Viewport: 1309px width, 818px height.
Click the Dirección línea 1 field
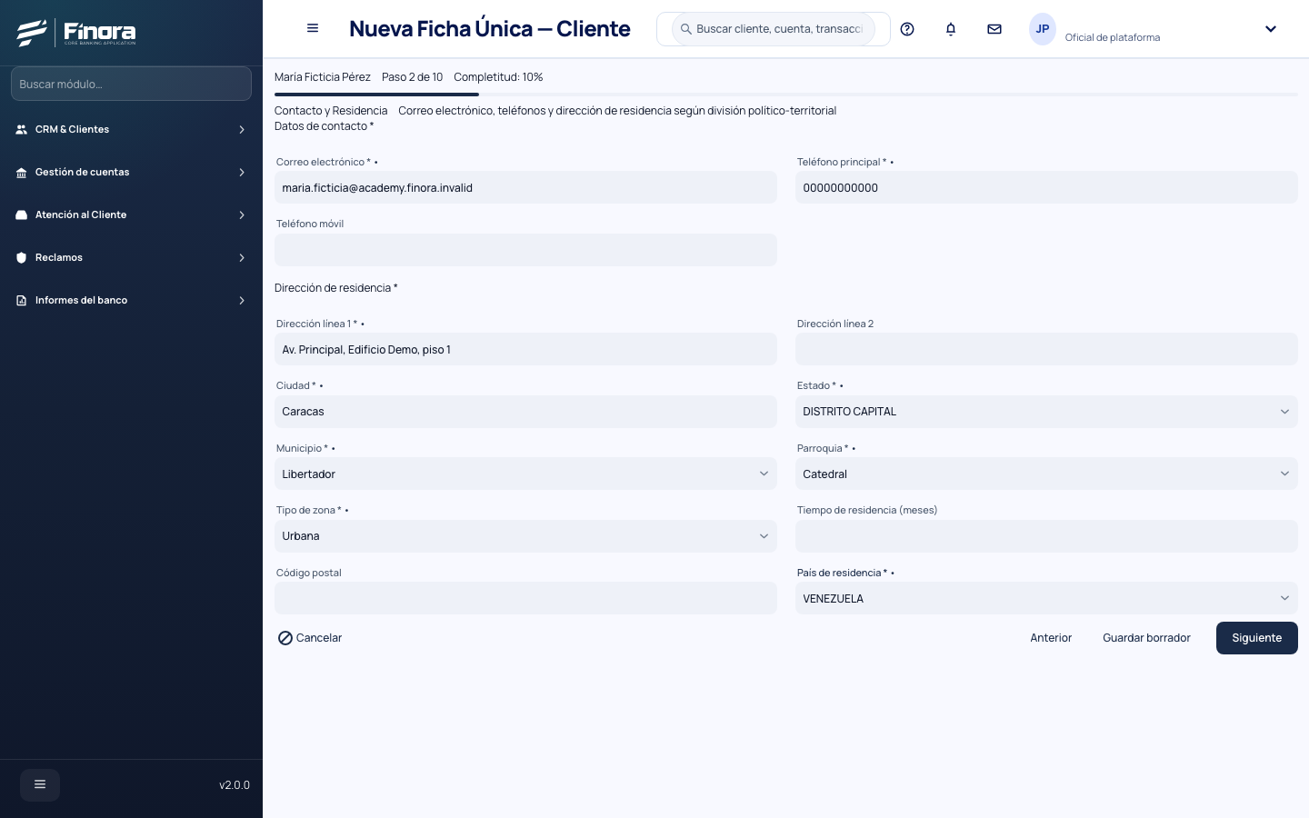(x=525, y=350)
